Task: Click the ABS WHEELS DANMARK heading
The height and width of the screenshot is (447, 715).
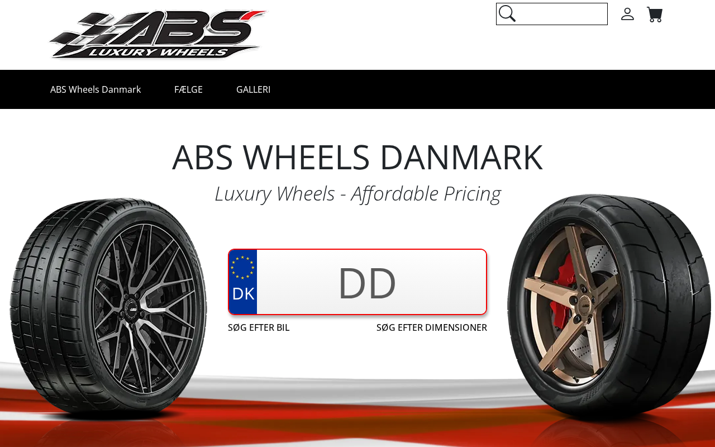Action: click(357, 157)
